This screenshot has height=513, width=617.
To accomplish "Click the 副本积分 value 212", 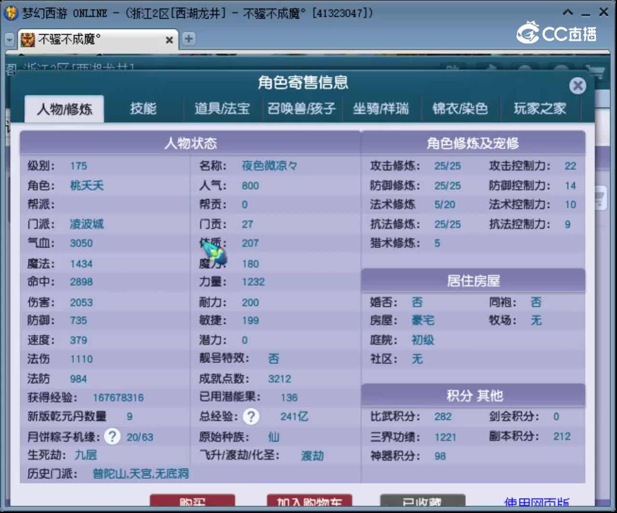I will coord(562,436).
